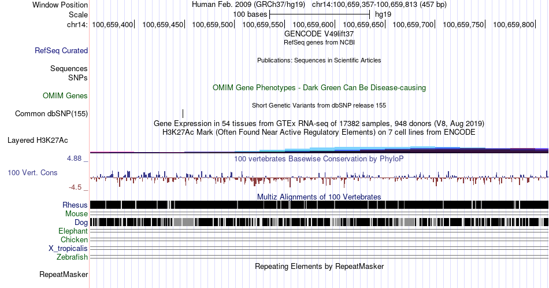Click the OMIM Gene Phenotypes track title
549x288 pixels.
tap(319, 87)
